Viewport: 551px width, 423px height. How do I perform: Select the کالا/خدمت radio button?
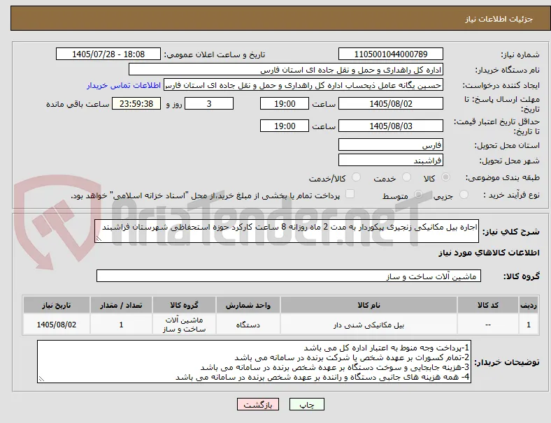(x=357, y=177)
